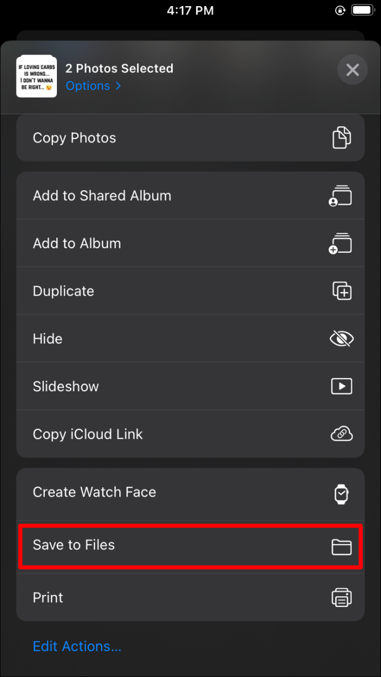Open Edit Actions link

77,646
